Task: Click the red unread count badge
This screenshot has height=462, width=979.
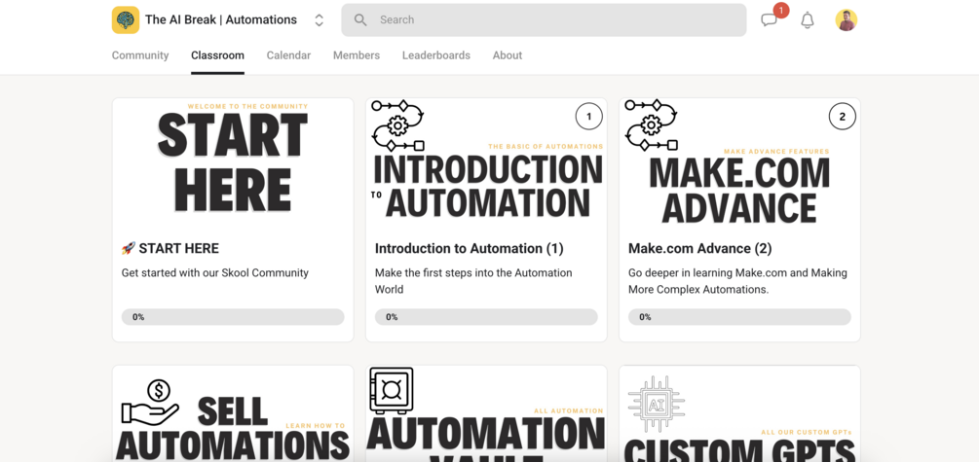Action: click(x=781, y=10)
